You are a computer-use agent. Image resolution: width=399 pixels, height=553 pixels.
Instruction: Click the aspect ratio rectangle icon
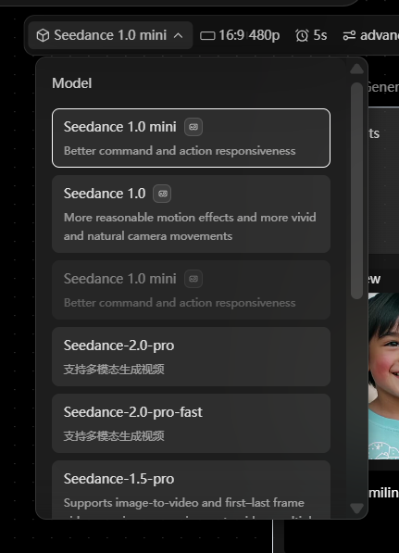[207, 35]
